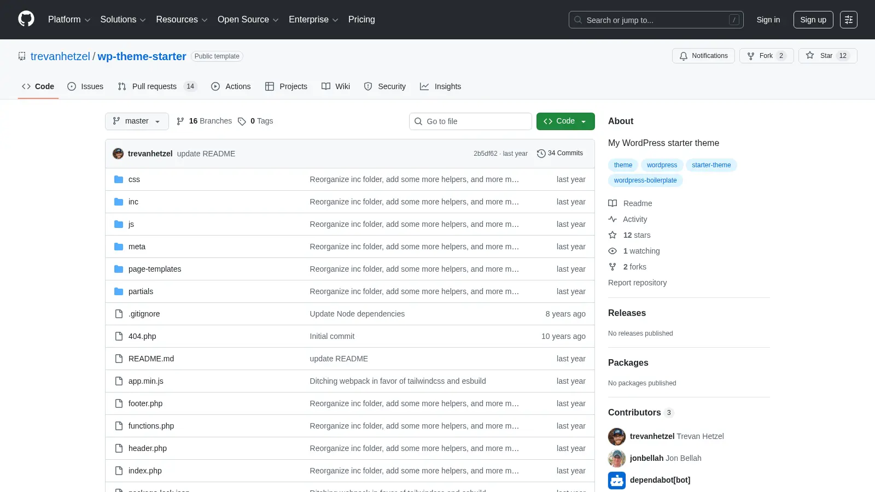The height and width of the screenshot is (492, 875).
Task: Select the wordpress topic tag
Action: 662,165
